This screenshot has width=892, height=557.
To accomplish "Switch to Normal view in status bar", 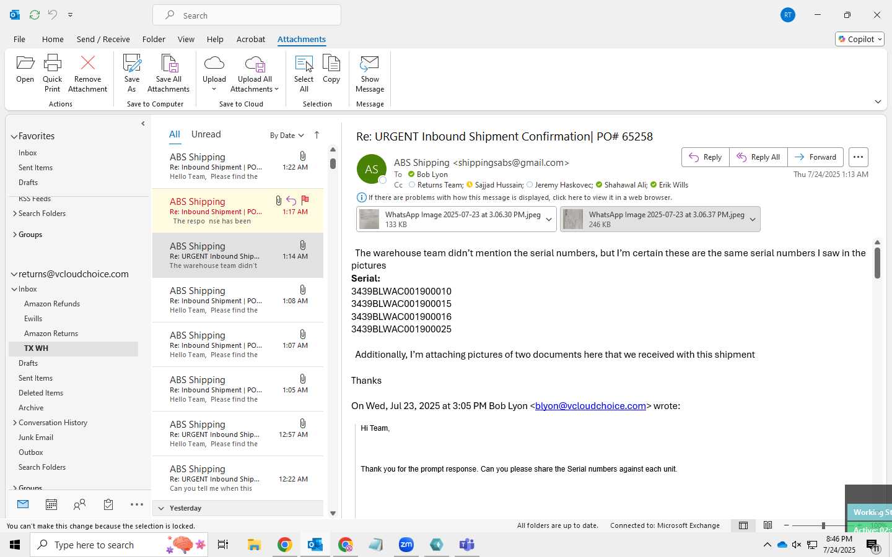I will (x=743, y=525).
